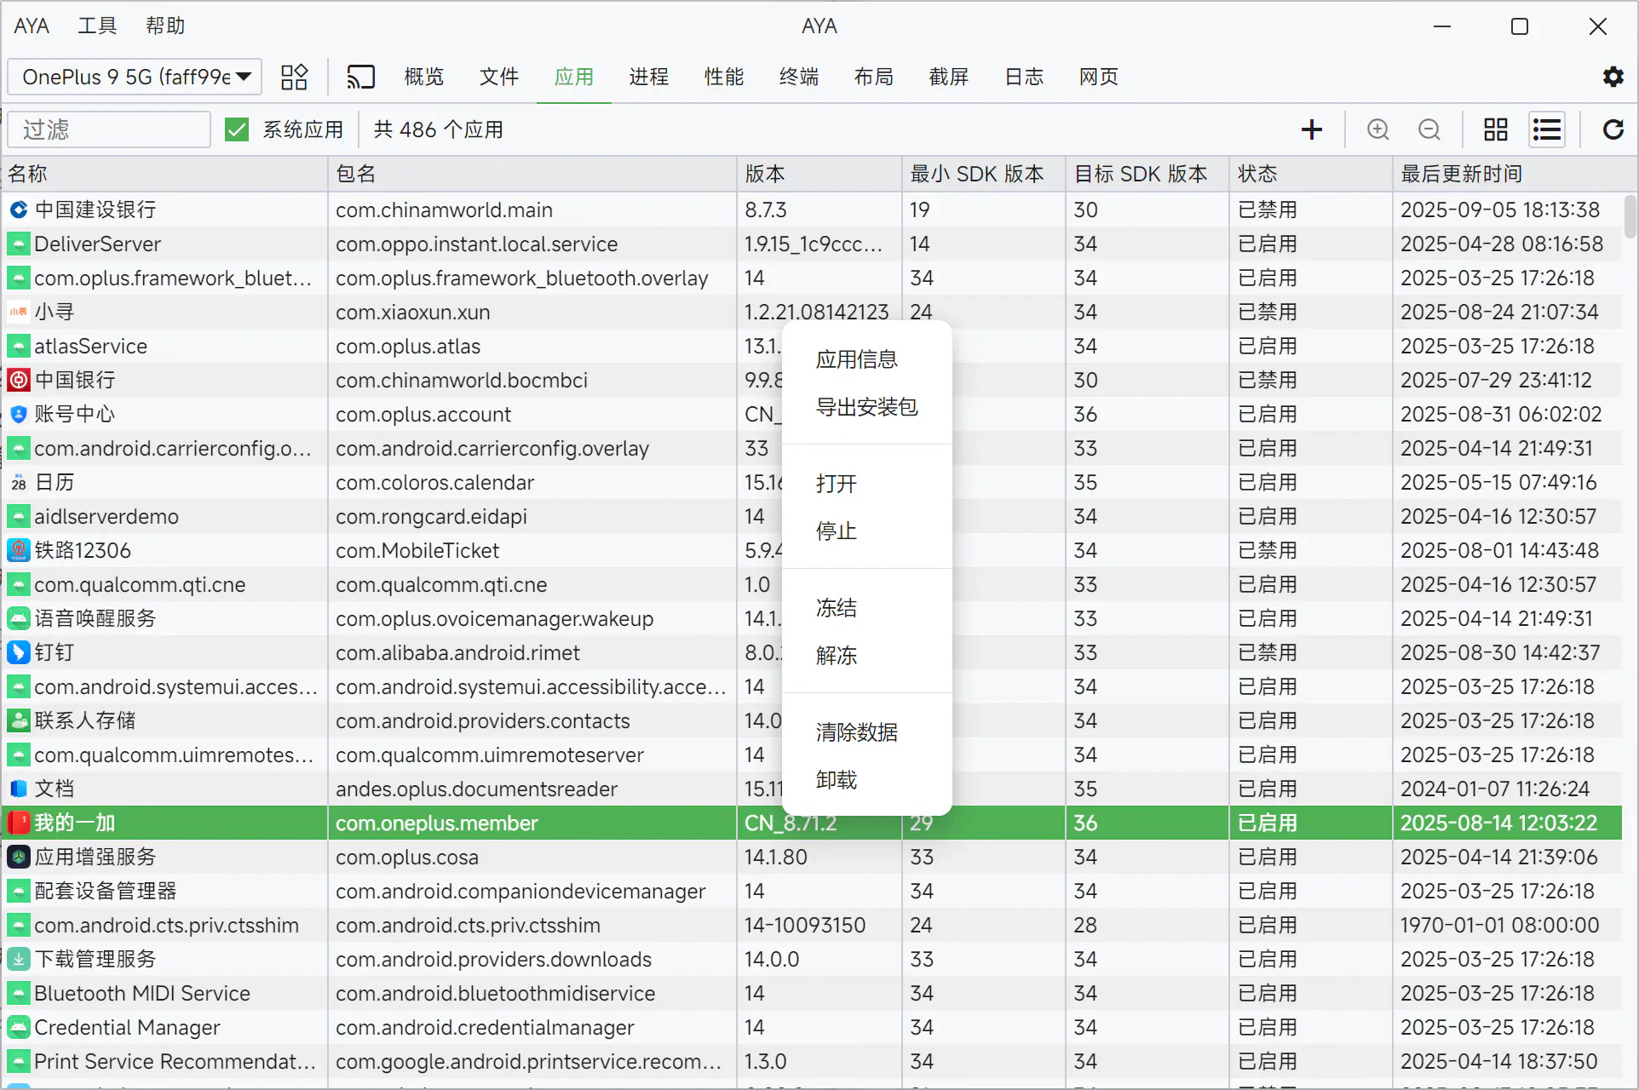Sort by 状态 column header

coord(1311,174)
